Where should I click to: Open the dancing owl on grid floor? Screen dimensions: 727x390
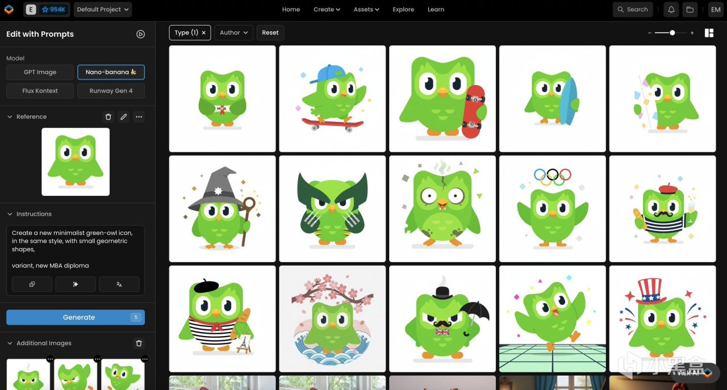click(553, 319)
